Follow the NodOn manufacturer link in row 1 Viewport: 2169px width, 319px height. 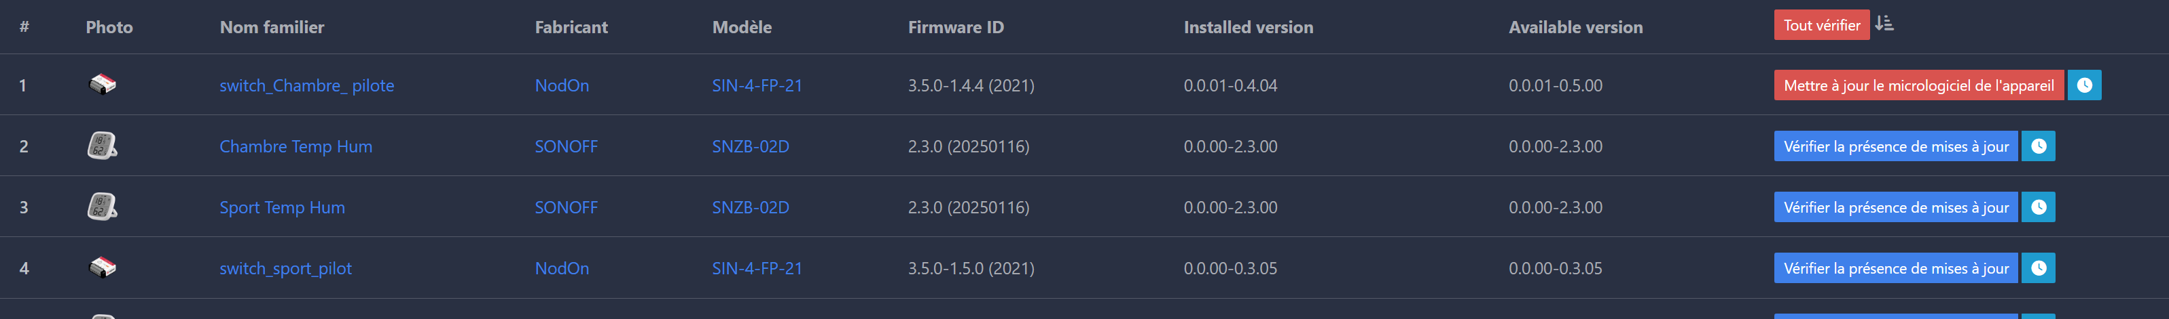pos(562,85)
